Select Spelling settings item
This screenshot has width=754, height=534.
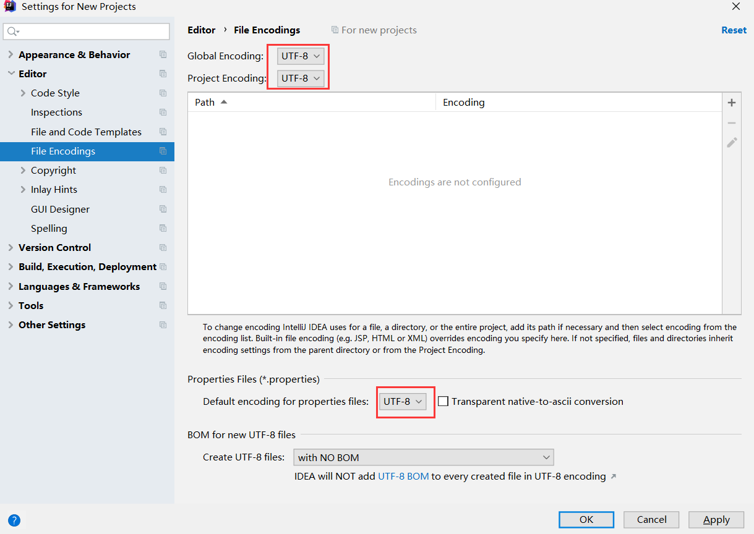[49, 228]
